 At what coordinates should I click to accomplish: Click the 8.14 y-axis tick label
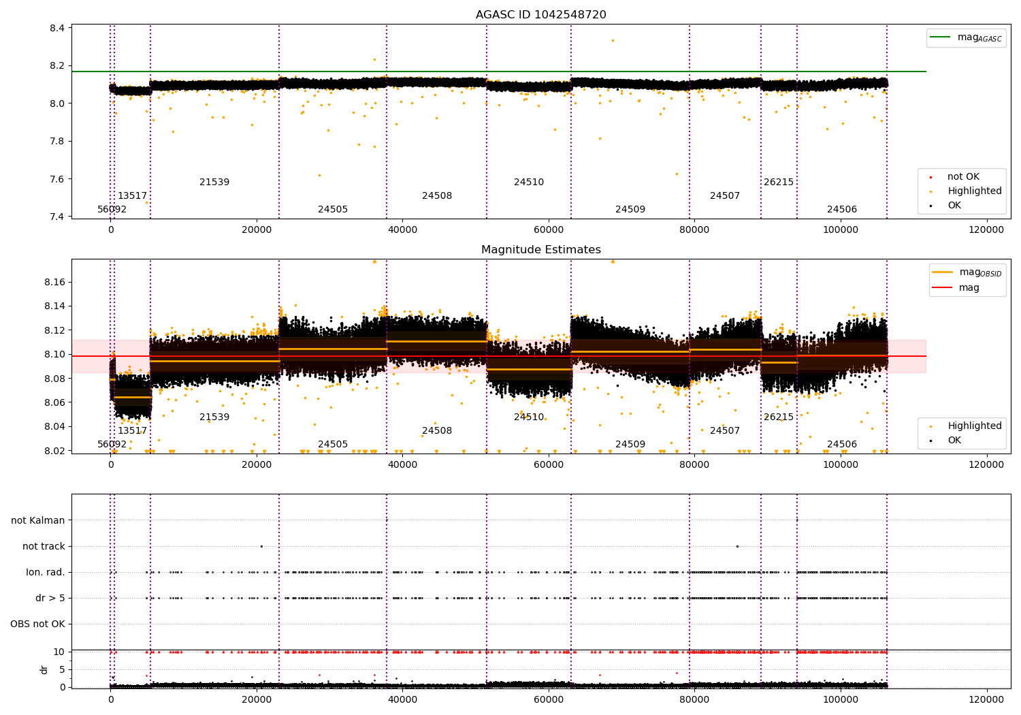[x=54, y=306]
